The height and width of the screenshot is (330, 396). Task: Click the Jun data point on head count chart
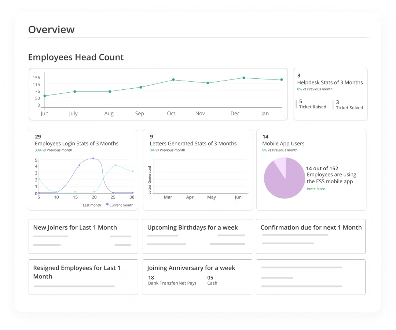(45, 96)
